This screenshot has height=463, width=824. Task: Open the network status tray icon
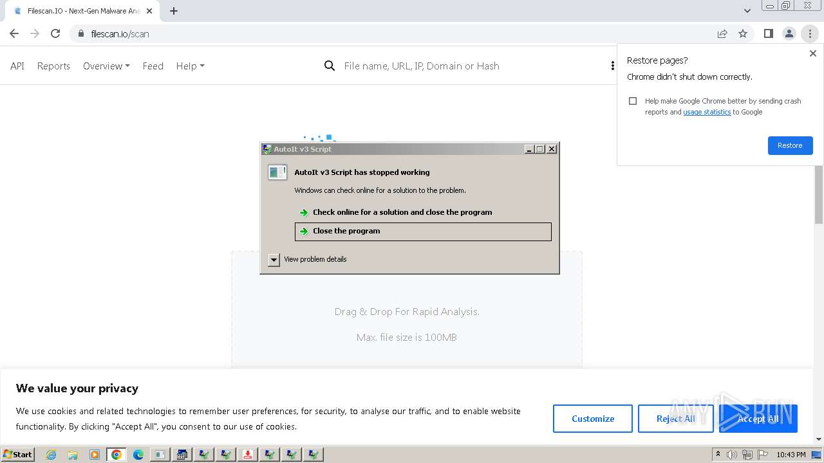[x=747, y=455]
